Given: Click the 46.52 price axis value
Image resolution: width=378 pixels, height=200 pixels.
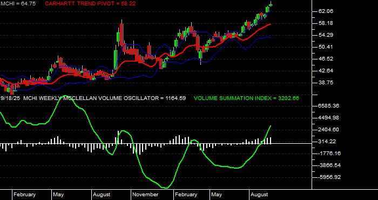Looking at the screenshot, I should coord(326,59).
